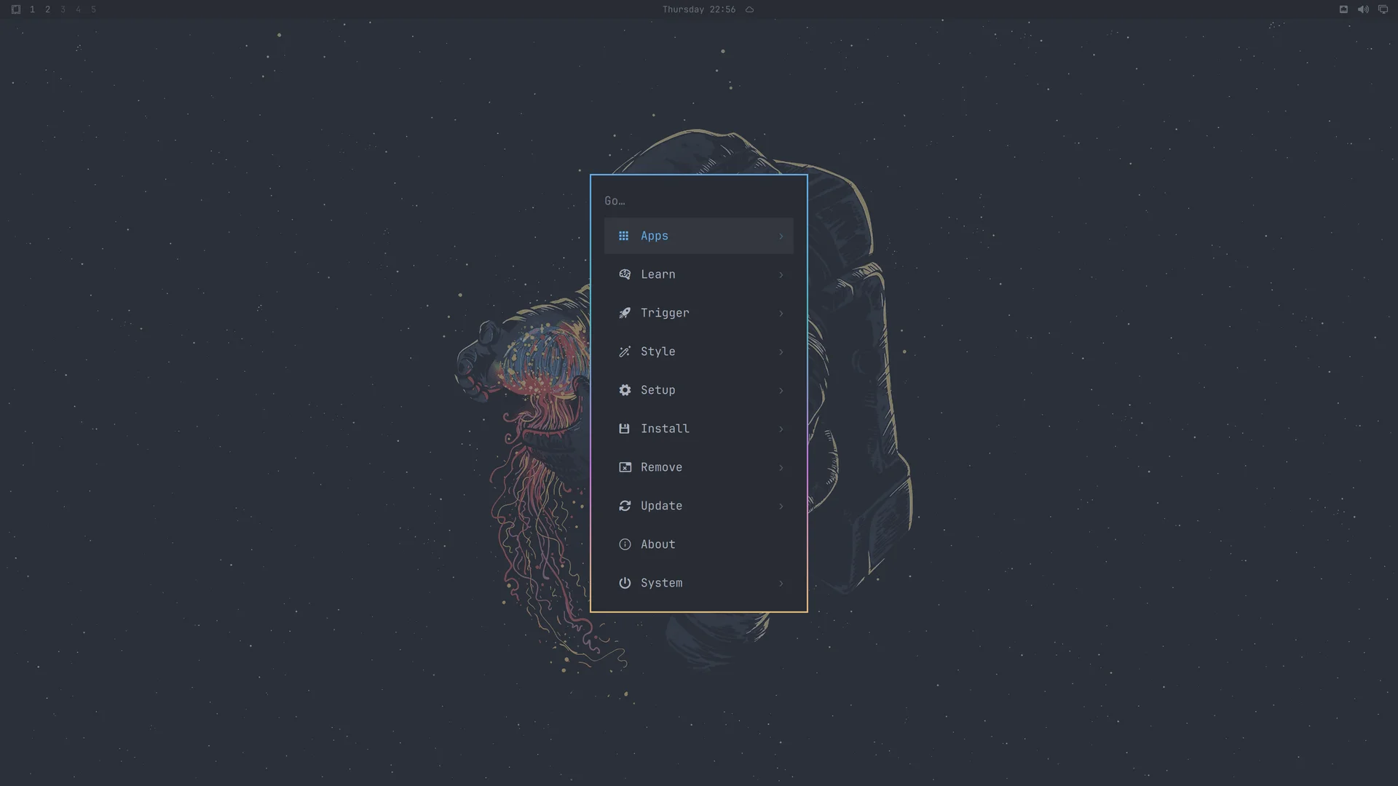Open the About entry
Viewport: 1398px width, 786px height.
click(x=699, y=544)
